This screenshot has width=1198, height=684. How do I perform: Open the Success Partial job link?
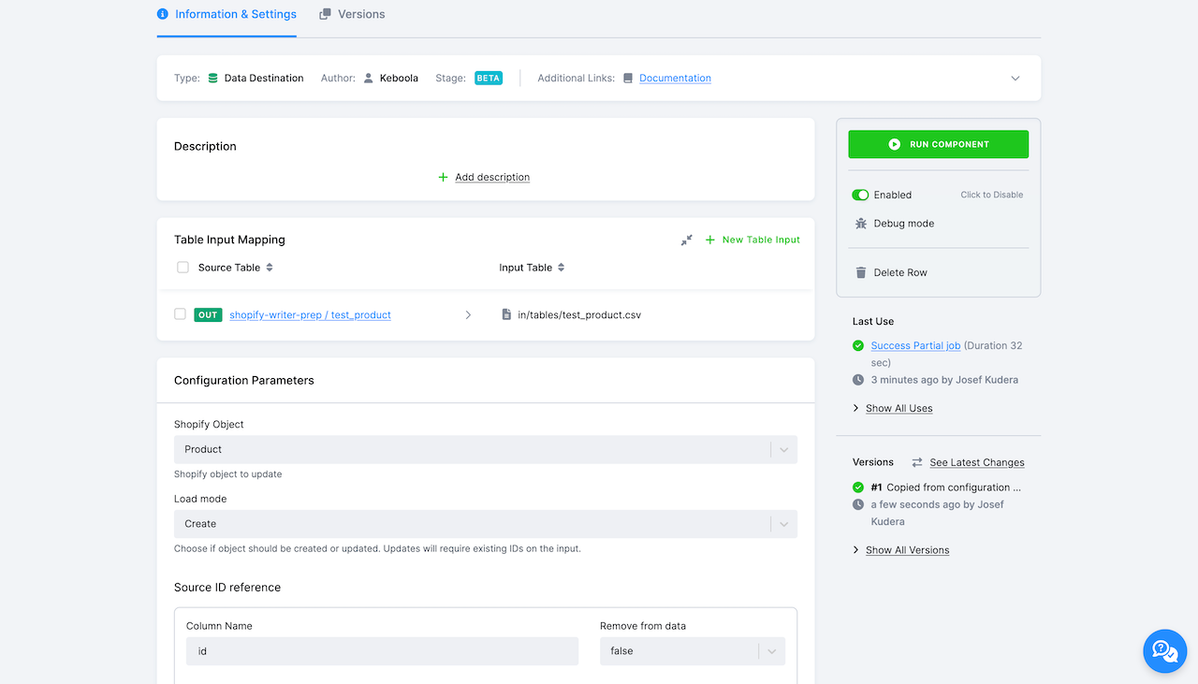(x=914, y=345)
